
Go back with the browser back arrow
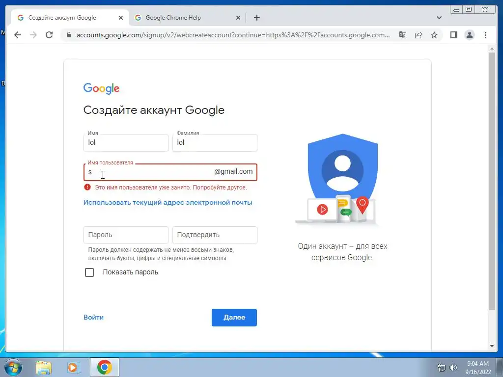[18, 35]
